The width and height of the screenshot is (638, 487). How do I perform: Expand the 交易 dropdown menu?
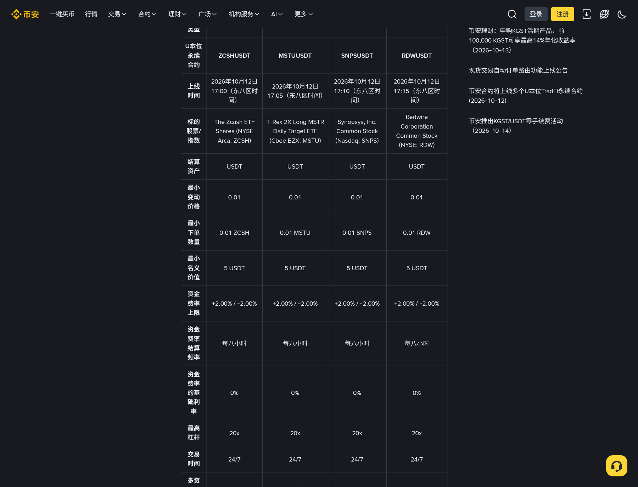click(x=117, y=14)
